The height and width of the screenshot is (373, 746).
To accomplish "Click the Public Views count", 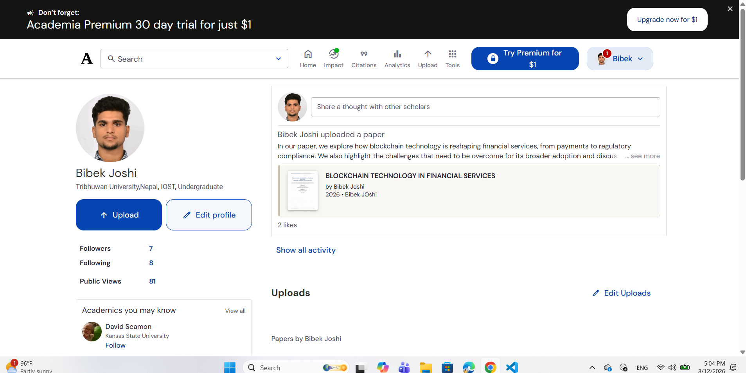I will click(x=152, y=281).
